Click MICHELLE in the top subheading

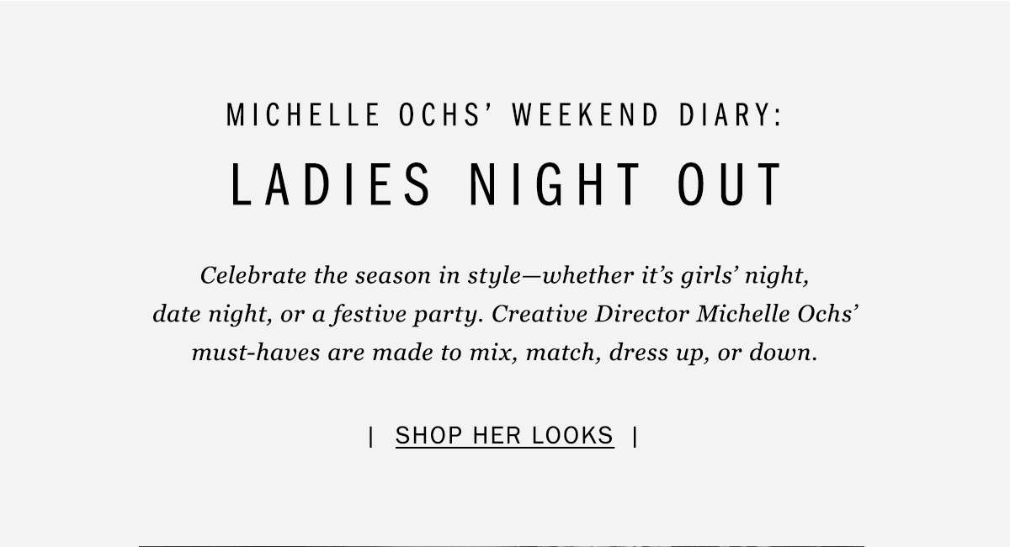(x=304, y=116)
